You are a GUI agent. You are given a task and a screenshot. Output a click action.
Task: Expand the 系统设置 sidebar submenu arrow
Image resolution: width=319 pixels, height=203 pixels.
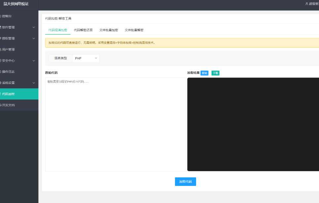34,83
